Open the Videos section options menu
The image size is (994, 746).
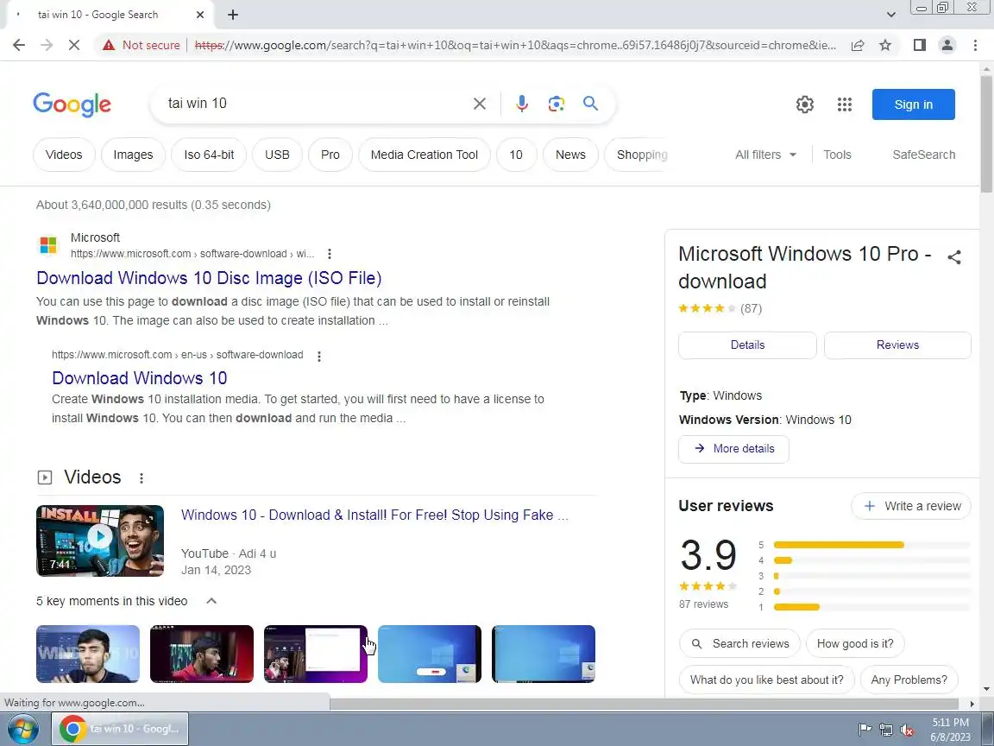pos(142,478)
